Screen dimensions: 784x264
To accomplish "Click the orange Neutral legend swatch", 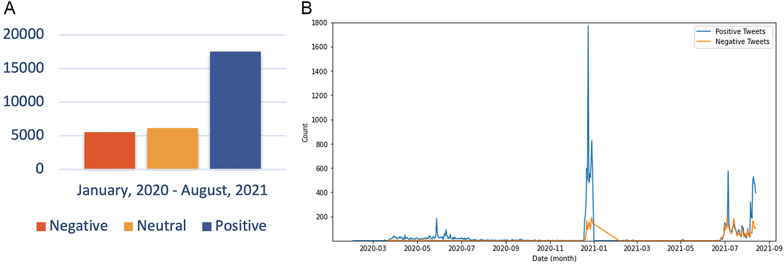I will coord(128,226).
